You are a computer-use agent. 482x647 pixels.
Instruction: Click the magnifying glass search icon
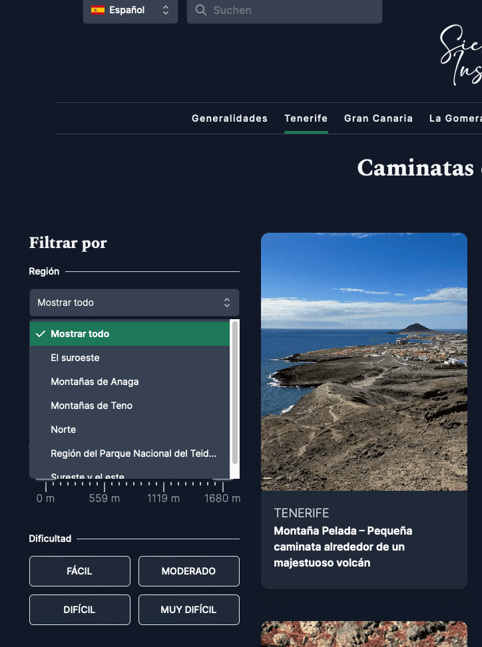pyautogui.click(x=201, y=11)
